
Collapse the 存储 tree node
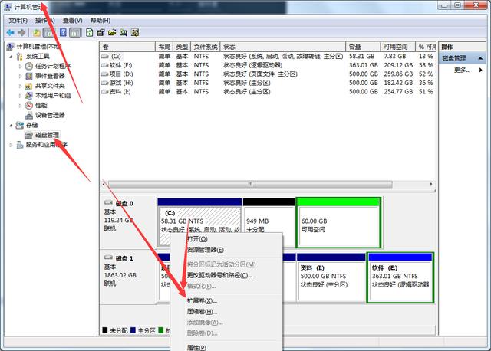coord(11,125)
